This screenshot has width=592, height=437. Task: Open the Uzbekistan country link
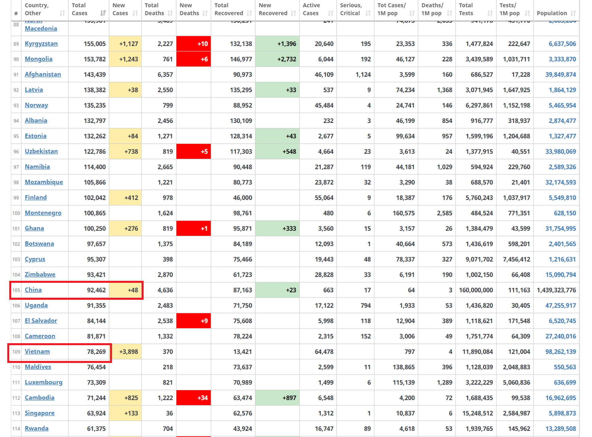(41, 151)
